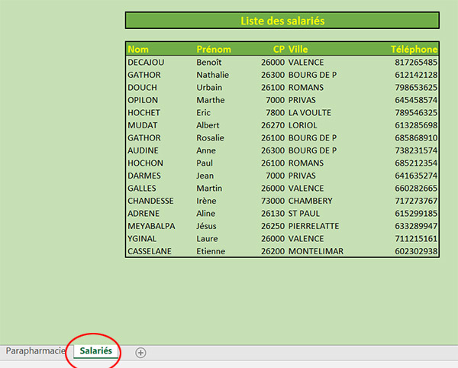
Task: Select the cell 'ADRENE'
Action: click(144, 214)
